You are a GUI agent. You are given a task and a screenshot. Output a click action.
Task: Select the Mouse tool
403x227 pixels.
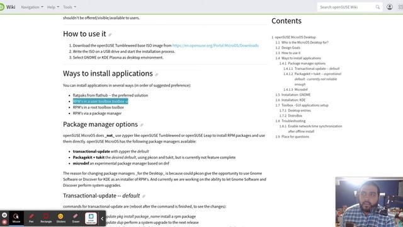16,218
